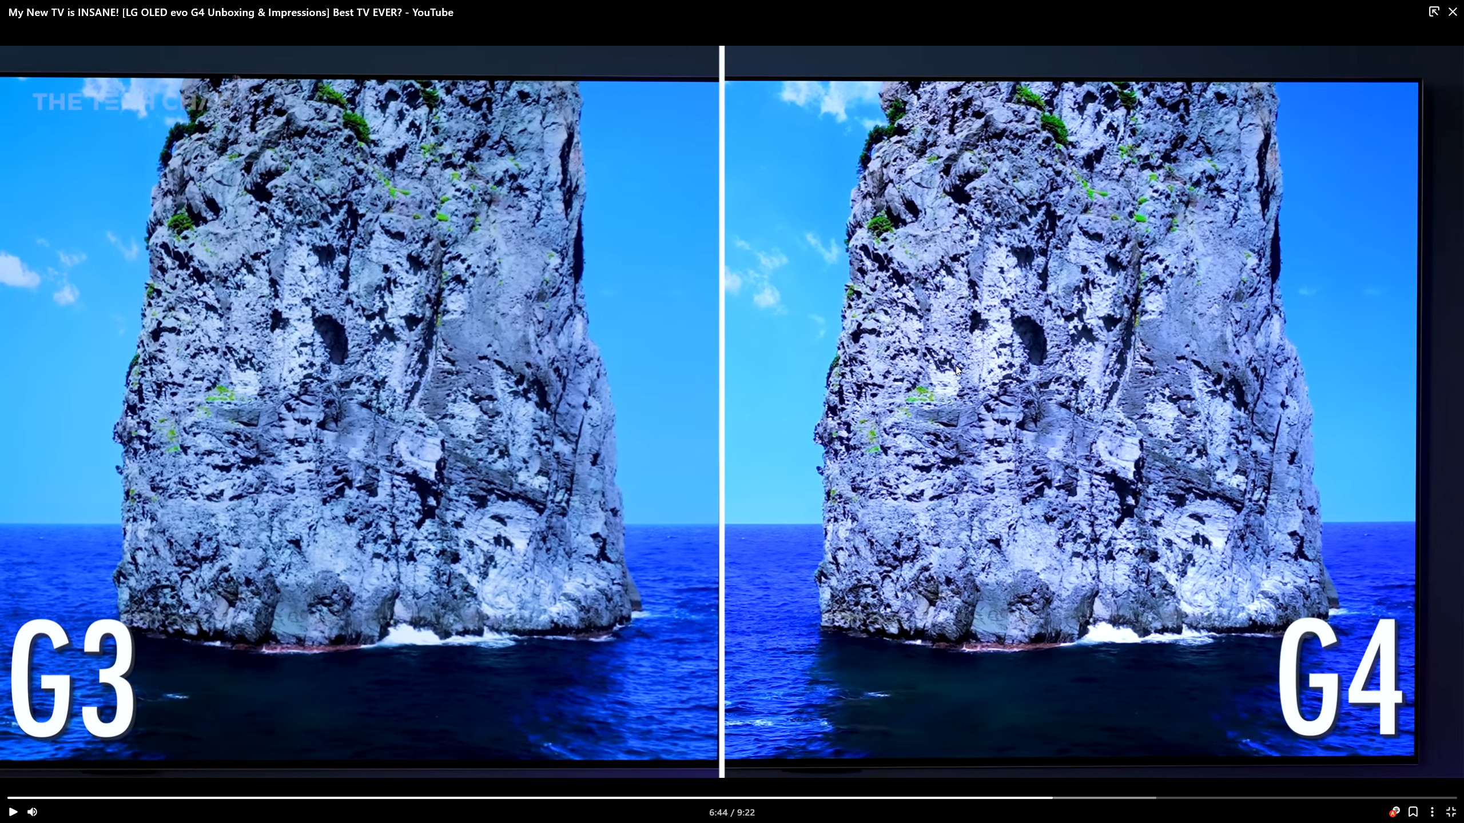Click the back-to-tab pop-in icon
1464x823 pixels.
click(1434, 12)
